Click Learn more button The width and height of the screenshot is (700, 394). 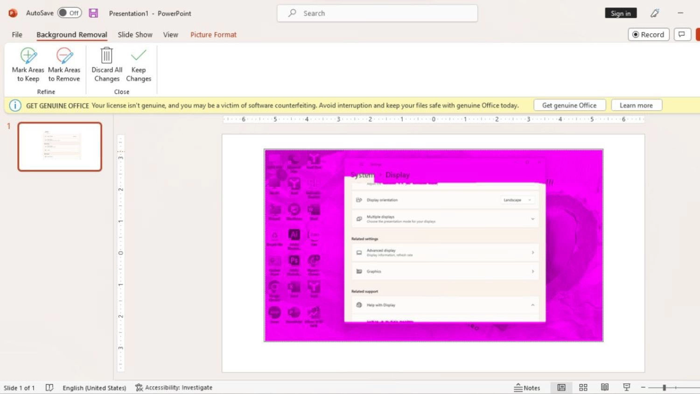click(636, 106)
